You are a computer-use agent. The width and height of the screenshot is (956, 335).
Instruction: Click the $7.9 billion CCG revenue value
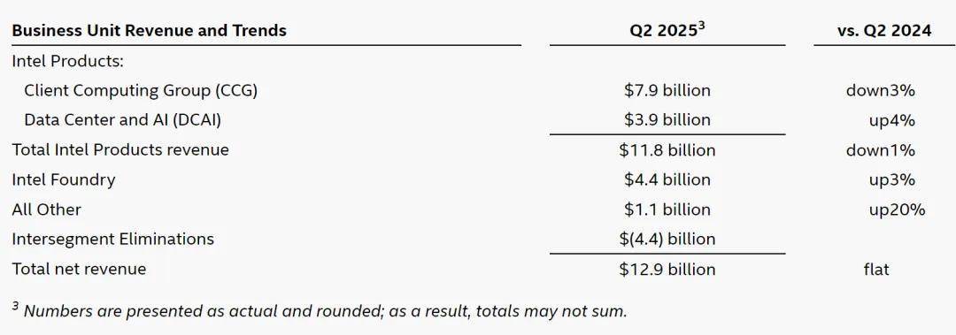(667, 91)
